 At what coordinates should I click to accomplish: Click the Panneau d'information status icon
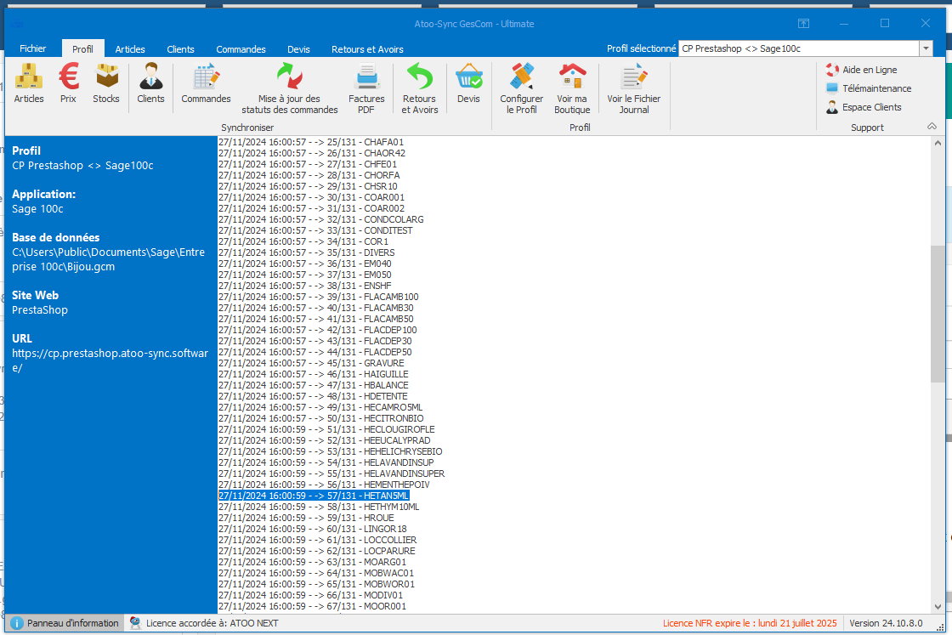click(17, 623)
